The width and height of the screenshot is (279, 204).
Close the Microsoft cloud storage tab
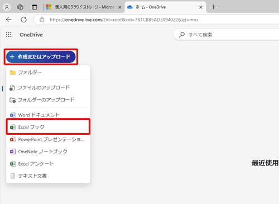(x=120, y=7)
